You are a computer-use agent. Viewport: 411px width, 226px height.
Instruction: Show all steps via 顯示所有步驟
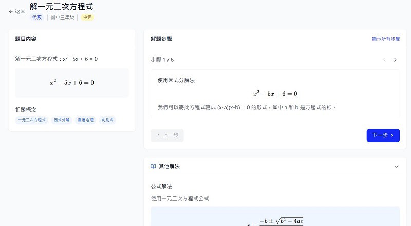[x=386, y=39]
